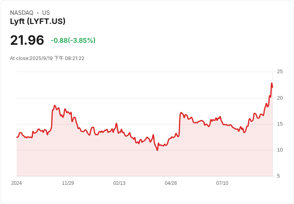This screenshot has width=294, height=204.
Task: Click the 5 y-axis price label
Action: 278,176
